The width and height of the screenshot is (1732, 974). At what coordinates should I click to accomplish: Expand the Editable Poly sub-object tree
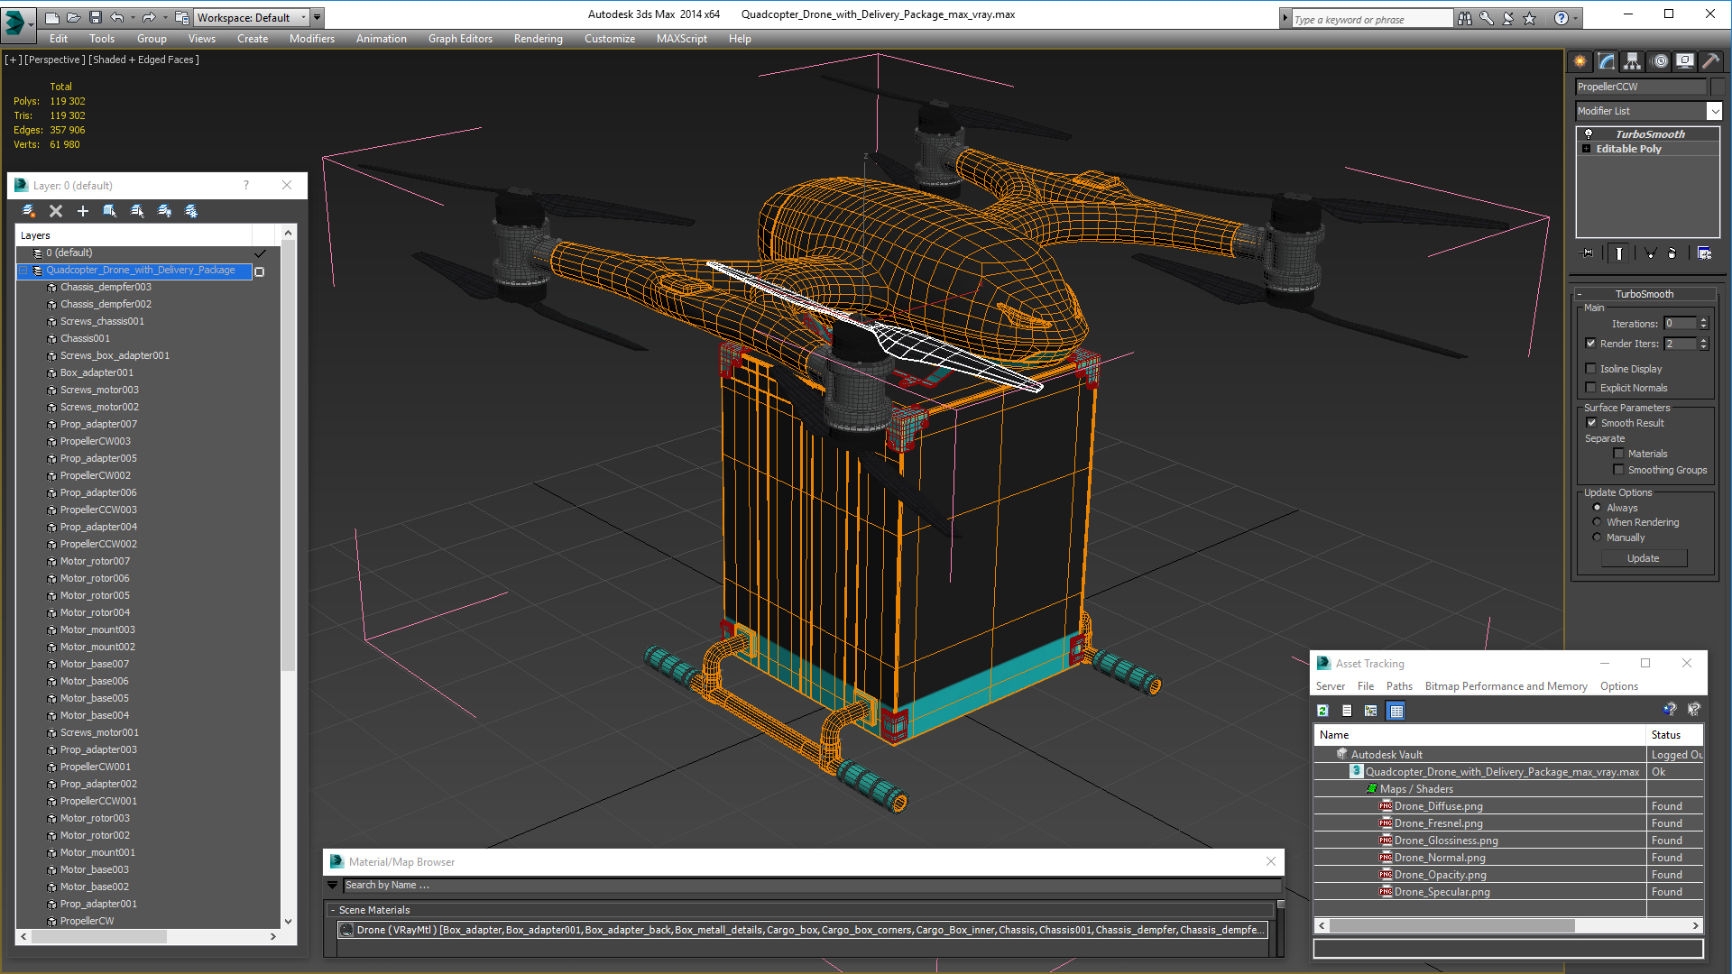coord(1587,149)
